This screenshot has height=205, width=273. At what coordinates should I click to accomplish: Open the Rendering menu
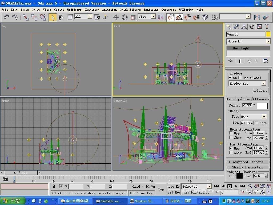coord(151,10)
